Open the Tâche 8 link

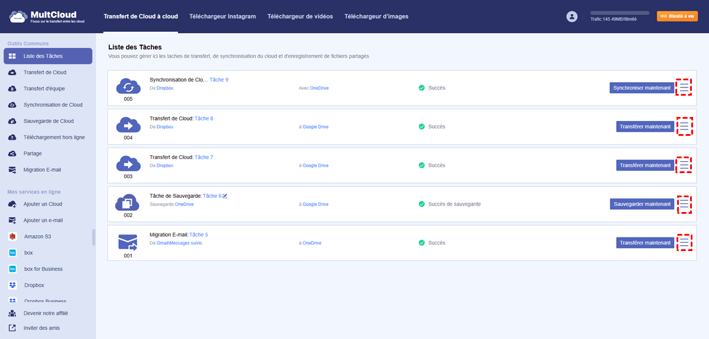point(204,119)
